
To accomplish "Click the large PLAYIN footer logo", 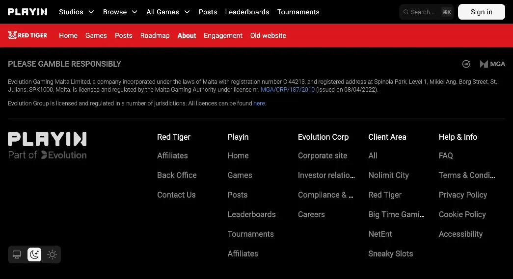I will click(x=47, y=139).
